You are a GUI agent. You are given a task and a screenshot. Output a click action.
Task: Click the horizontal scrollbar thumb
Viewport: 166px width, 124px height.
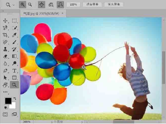(124, 122)
